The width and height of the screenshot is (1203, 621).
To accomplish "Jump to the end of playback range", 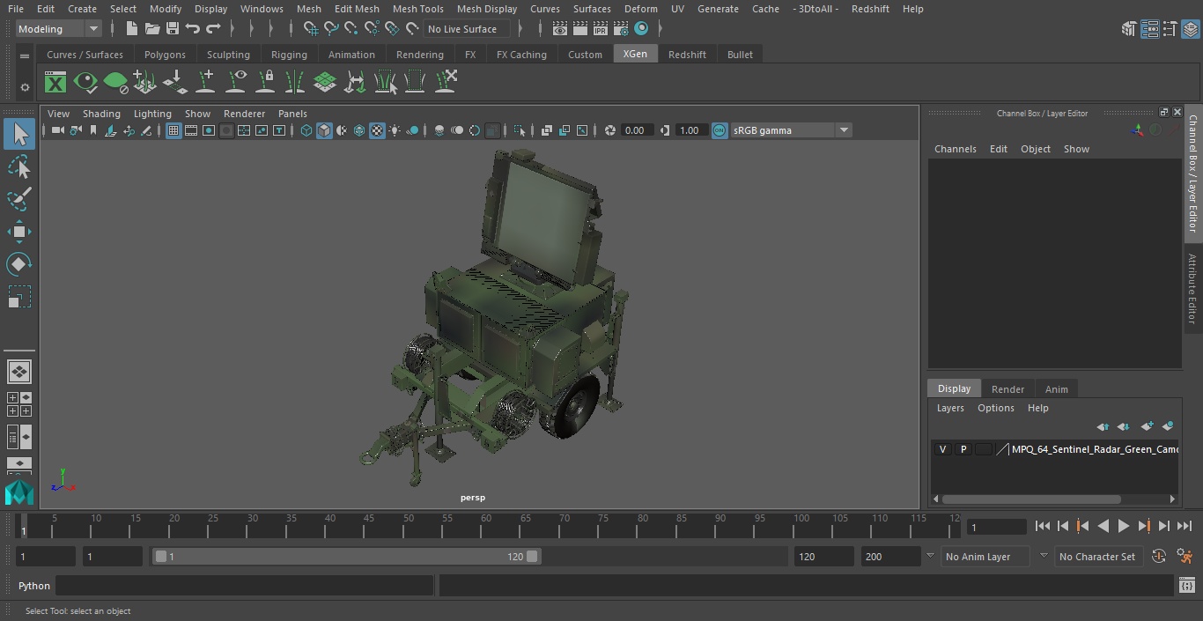I will click(x=1185, y=526).
